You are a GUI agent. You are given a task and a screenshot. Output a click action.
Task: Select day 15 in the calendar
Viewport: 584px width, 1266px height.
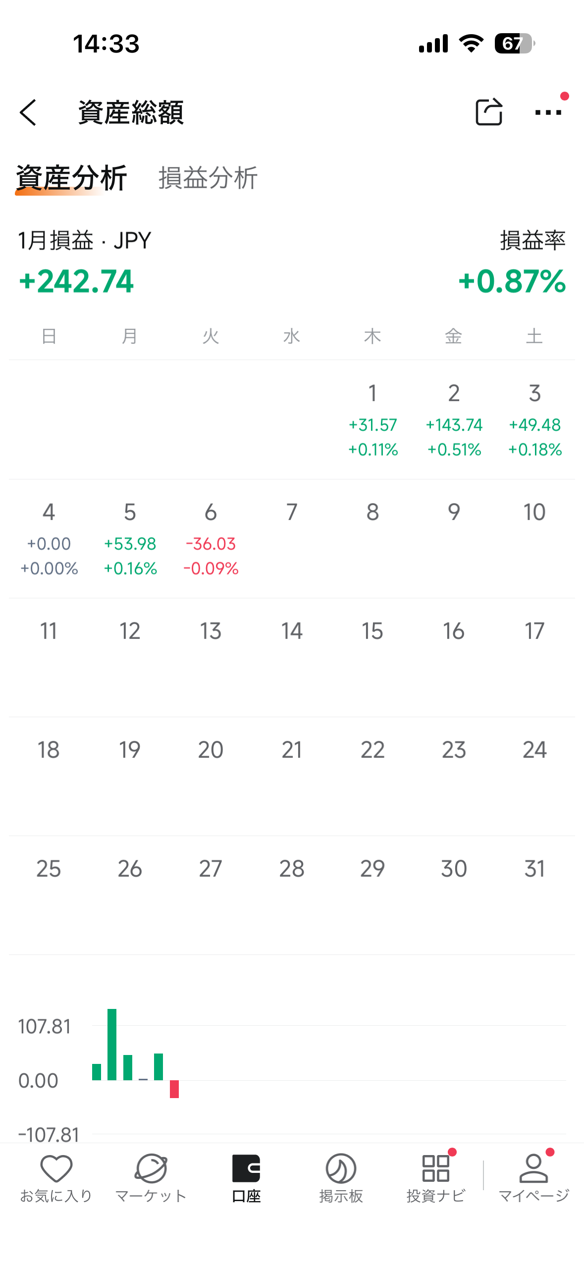tap(372, 631)
